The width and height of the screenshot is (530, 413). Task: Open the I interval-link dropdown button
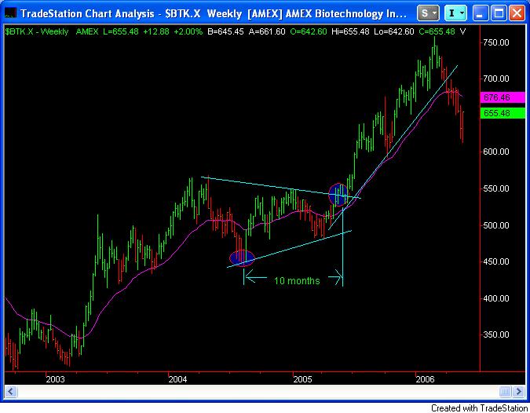455,13
